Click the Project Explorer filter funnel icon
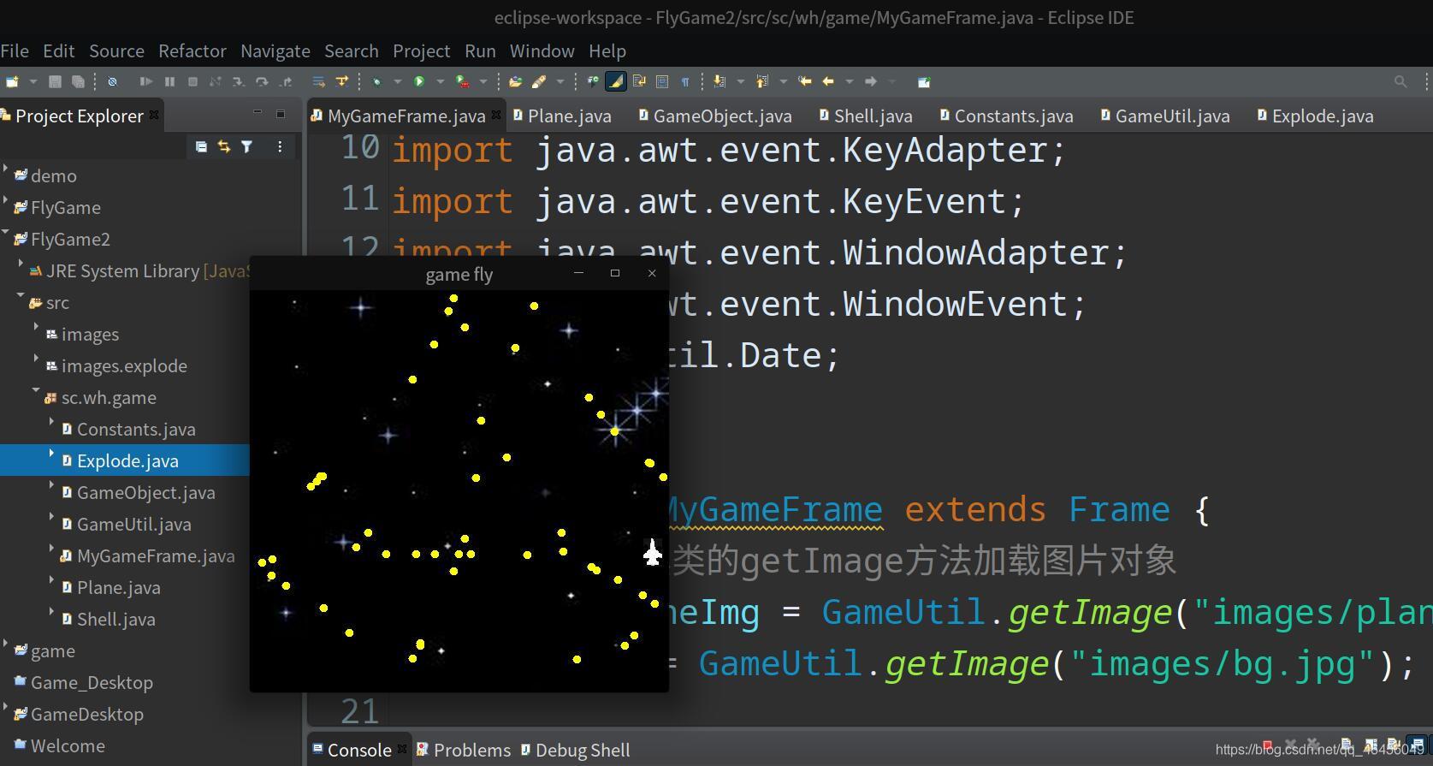Image resolution: width=1433 pixels, height=766 pixels. point(246,147)
